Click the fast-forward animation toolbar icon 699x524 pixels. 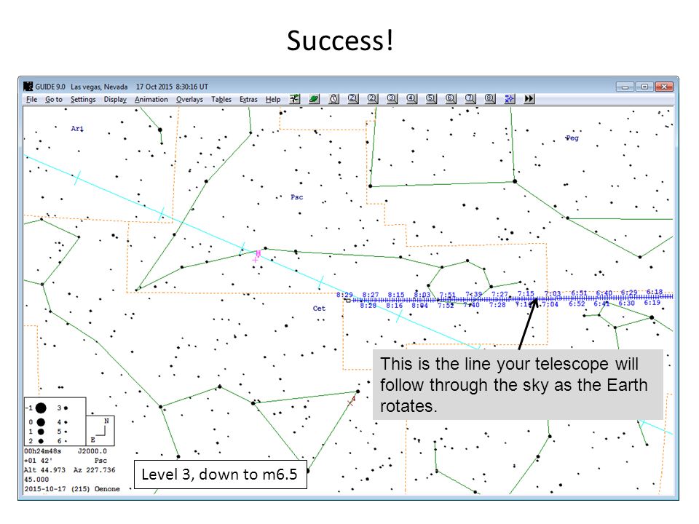[529, 99]
